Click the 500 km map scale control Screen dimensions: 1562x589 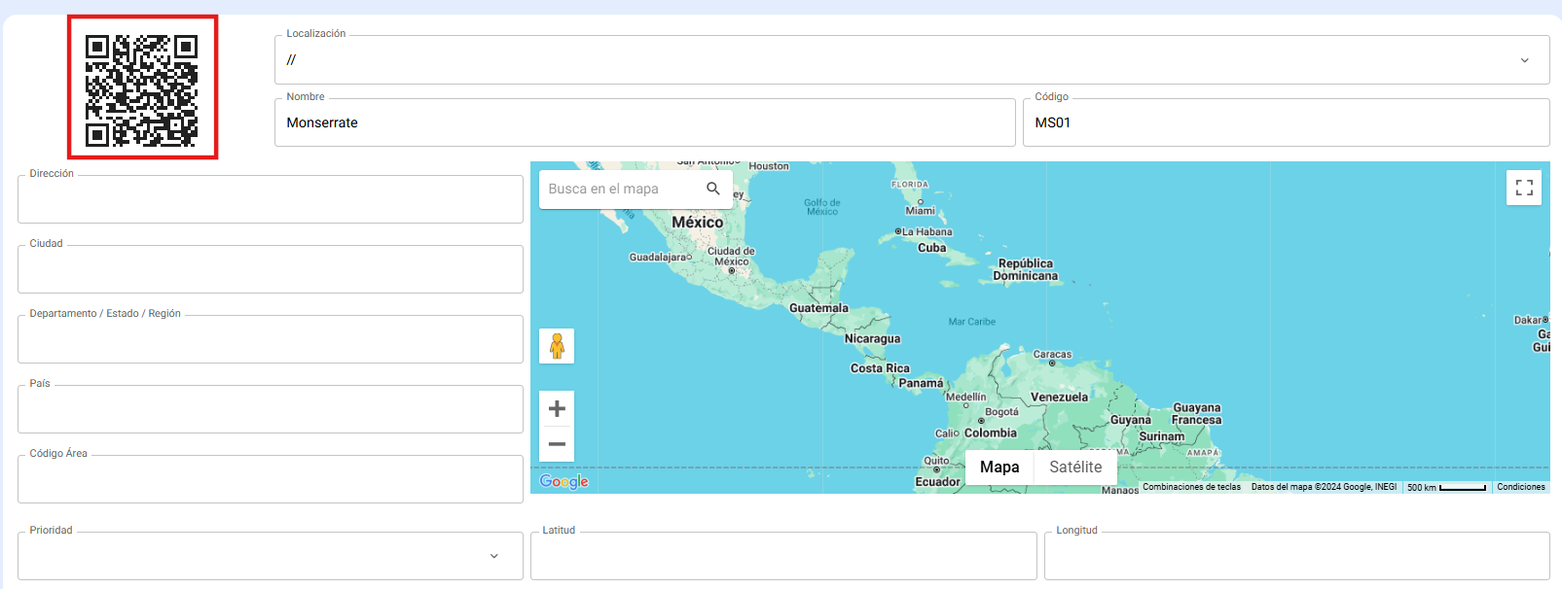click(1446, 487)
